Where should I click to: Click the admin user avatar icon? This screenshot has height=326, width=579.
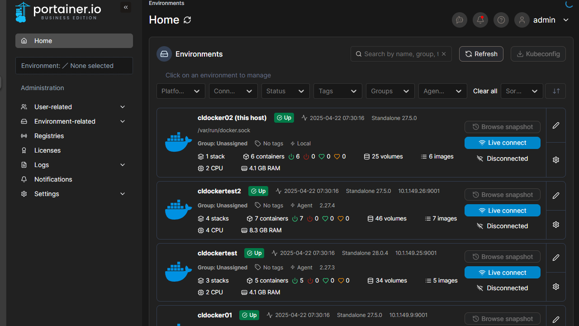click(x=522, y=20)
